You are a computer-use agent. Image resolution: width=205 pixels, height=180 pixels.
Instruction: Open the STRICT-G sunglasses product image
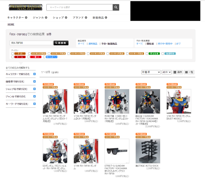click(x=117, y=151)
